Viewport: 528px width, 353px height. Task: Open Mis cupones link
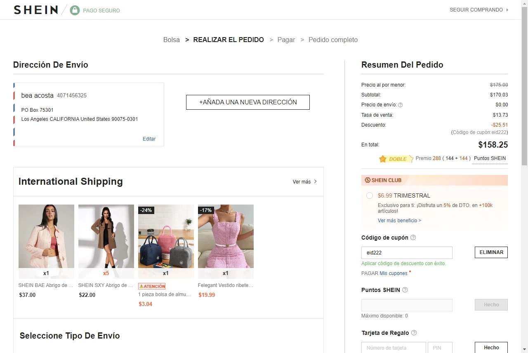394,273
